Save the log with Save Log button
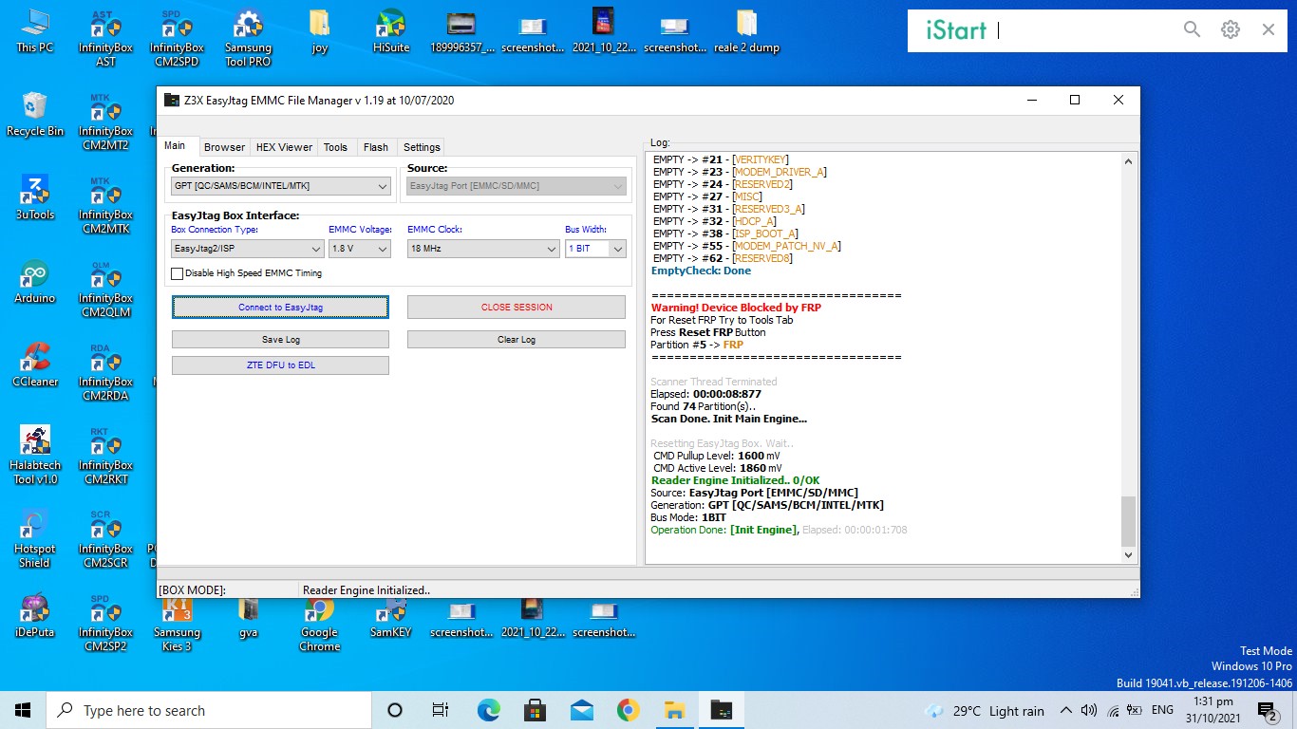Screen dimensions: 1297x729 click(280, 340)
